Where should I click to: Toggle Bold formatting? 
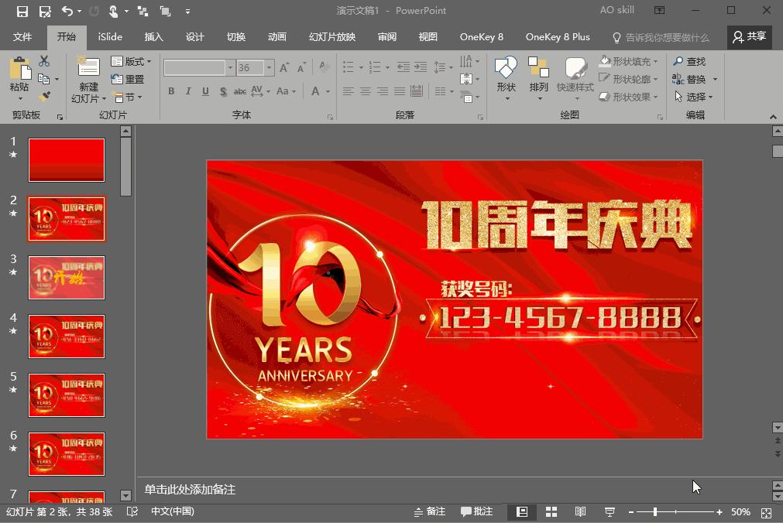(171, 91)
